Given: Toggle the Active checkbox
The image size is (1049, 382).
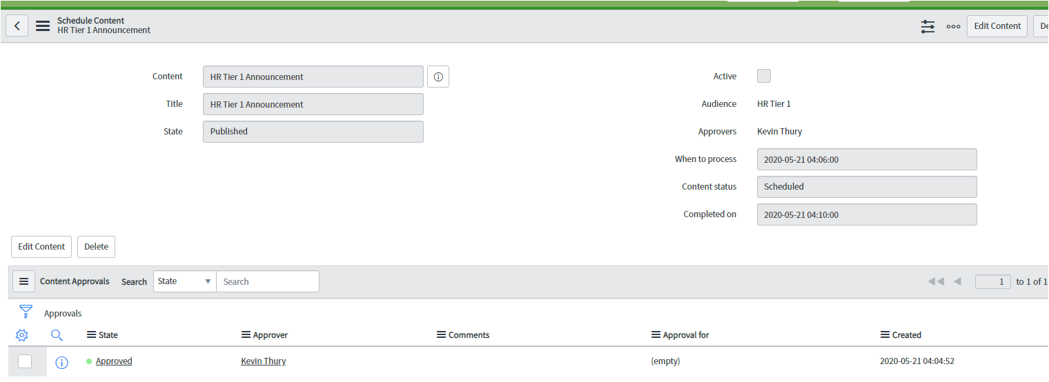Looking at the screenshot, I should (764, 76).
